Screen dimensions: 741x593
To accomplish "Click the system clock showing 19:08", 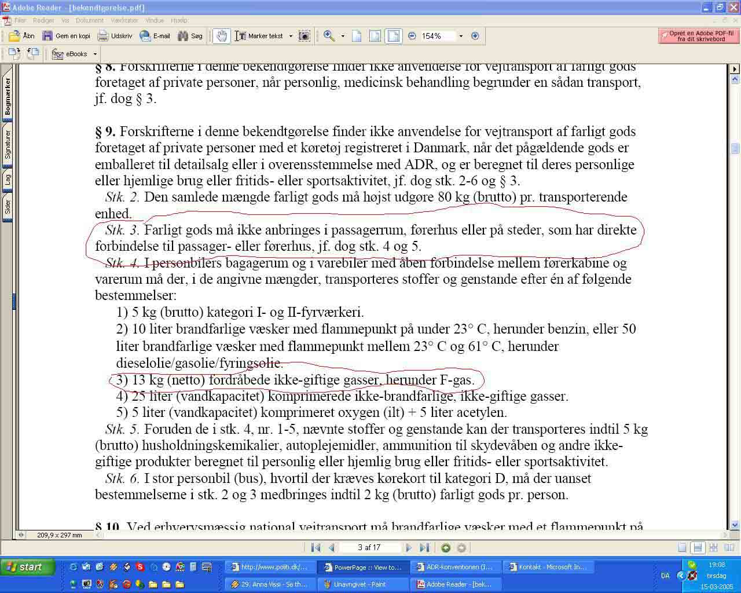I will [x=716, y=565].
